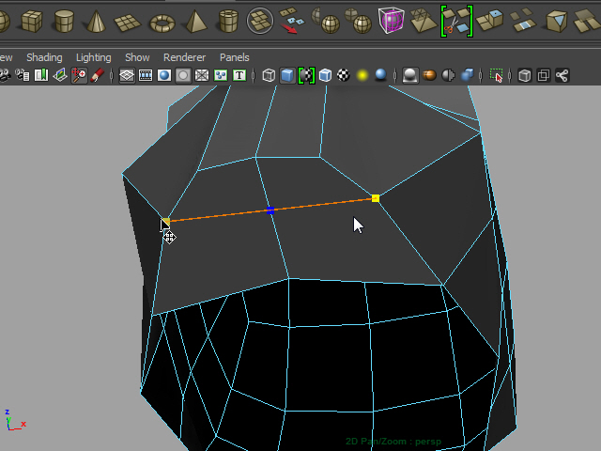Expand the Lighting menu

point(93,57)
